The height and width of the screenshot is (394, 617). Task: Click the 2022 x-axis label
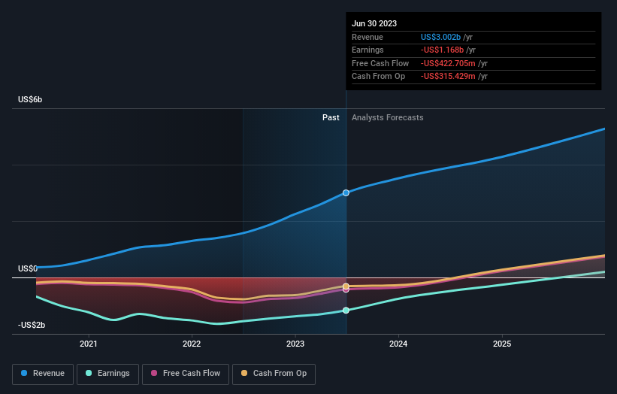[x=192, y=344]
